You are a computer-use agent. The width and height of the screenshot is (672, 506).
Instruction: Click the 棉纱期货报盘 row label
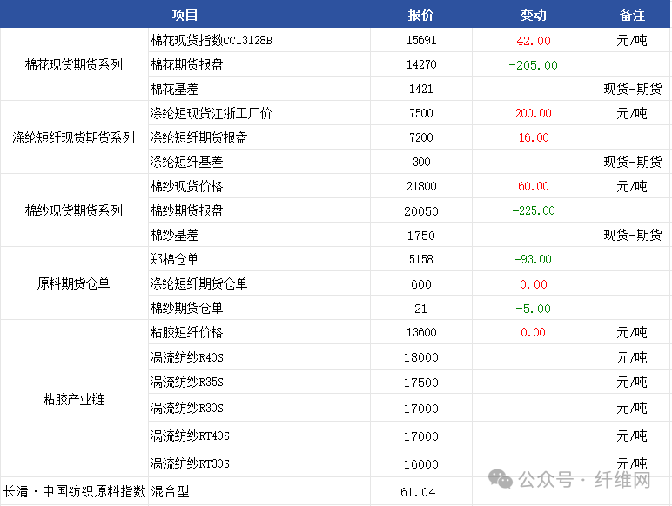coord(187,210)
